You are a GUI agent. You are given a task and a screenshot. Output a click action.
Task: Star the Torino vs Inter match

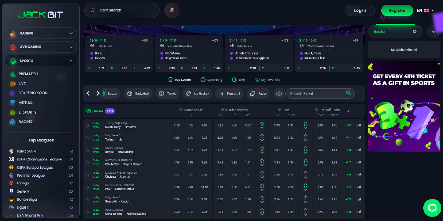click(x=87, y=137)
